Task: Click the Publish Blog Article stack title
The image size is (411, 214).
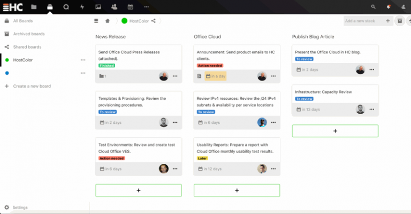Action: tap(313, 37)
